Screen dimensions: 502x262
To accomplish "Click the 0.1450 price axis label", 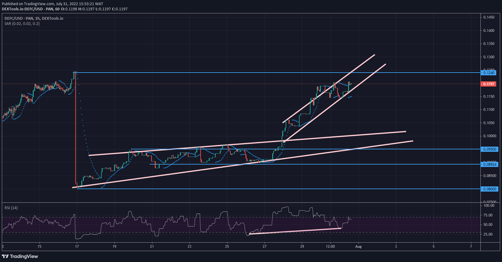I will [x=489, y=17].
